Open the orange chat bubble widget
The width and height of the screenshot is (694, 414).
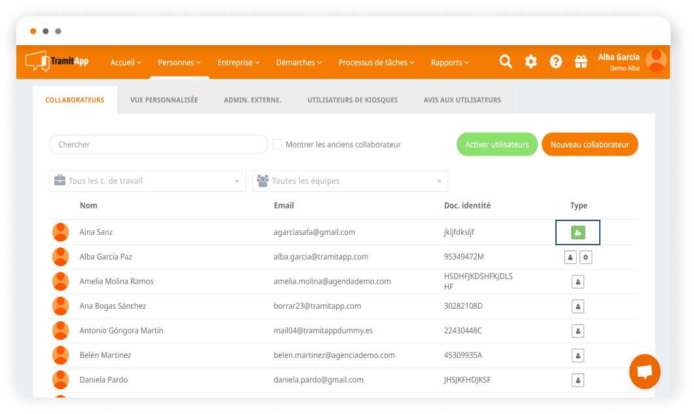click(x=644, y=371)
